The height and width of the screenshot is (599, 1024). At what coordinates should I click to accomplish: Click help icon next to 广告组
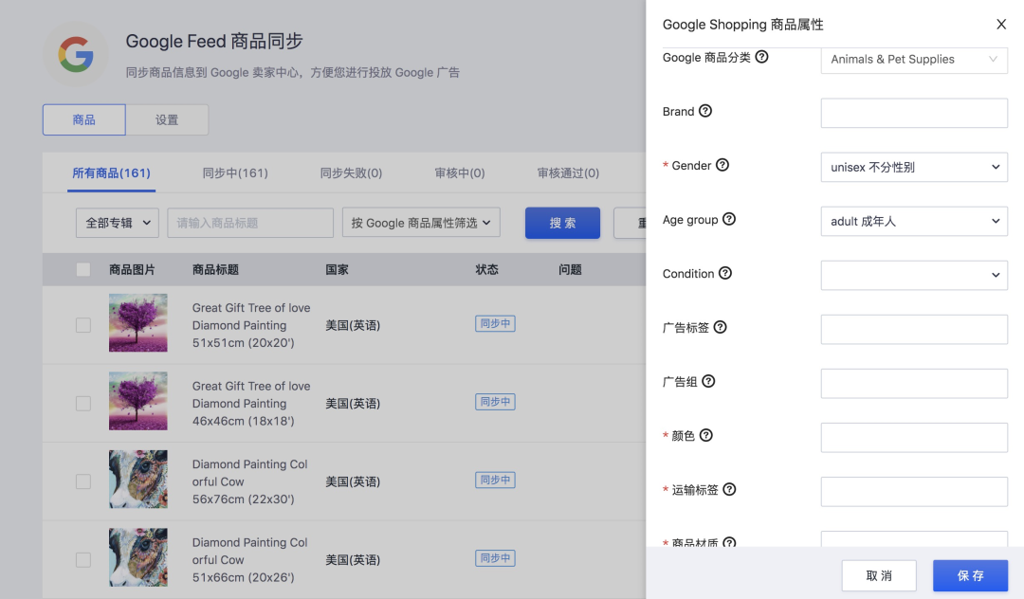click(708, 381)
